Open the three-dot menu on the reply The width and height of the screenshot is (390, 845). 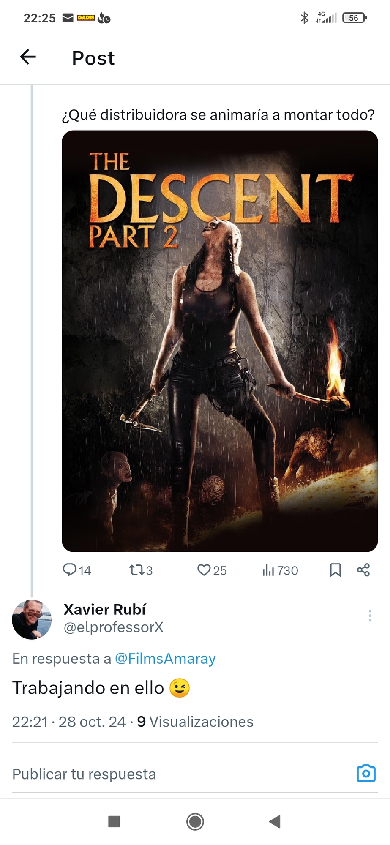[x=370, y=616]
